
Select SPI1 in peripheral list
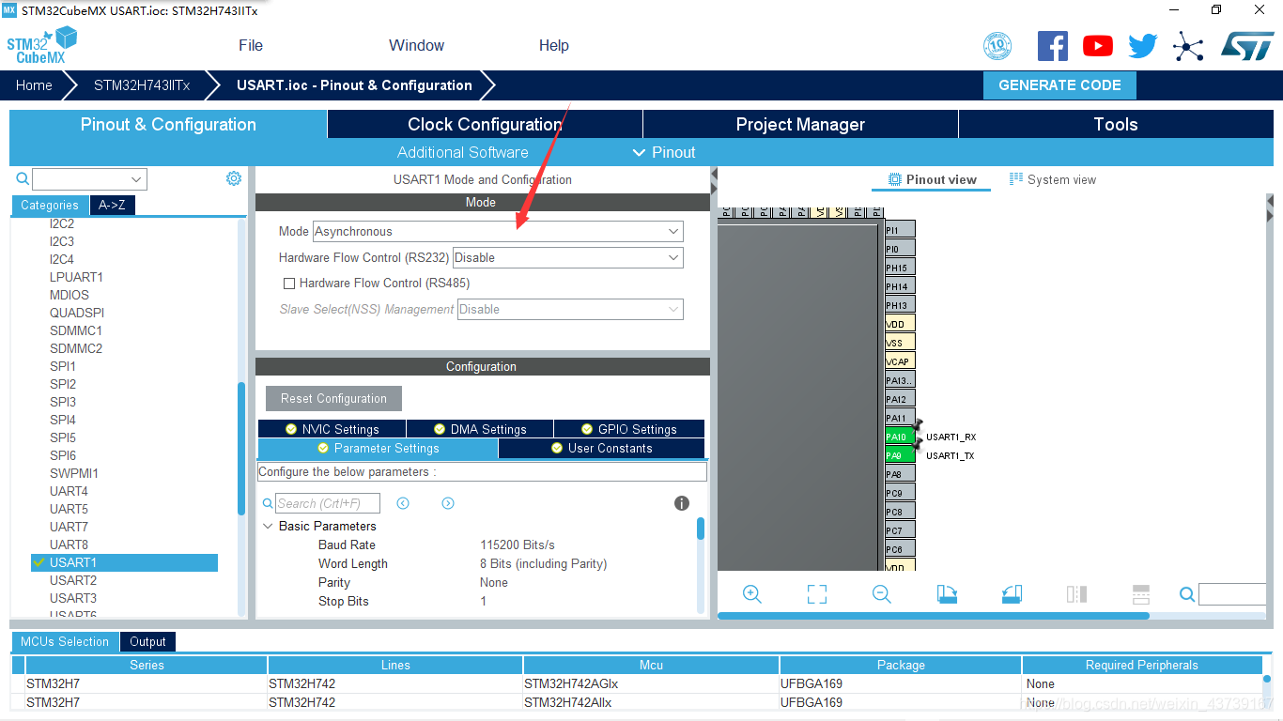pos(63,366)
